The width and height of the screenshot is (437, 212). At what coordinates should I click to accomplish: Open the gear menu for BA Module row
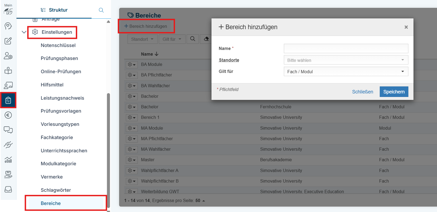point(132,65)
